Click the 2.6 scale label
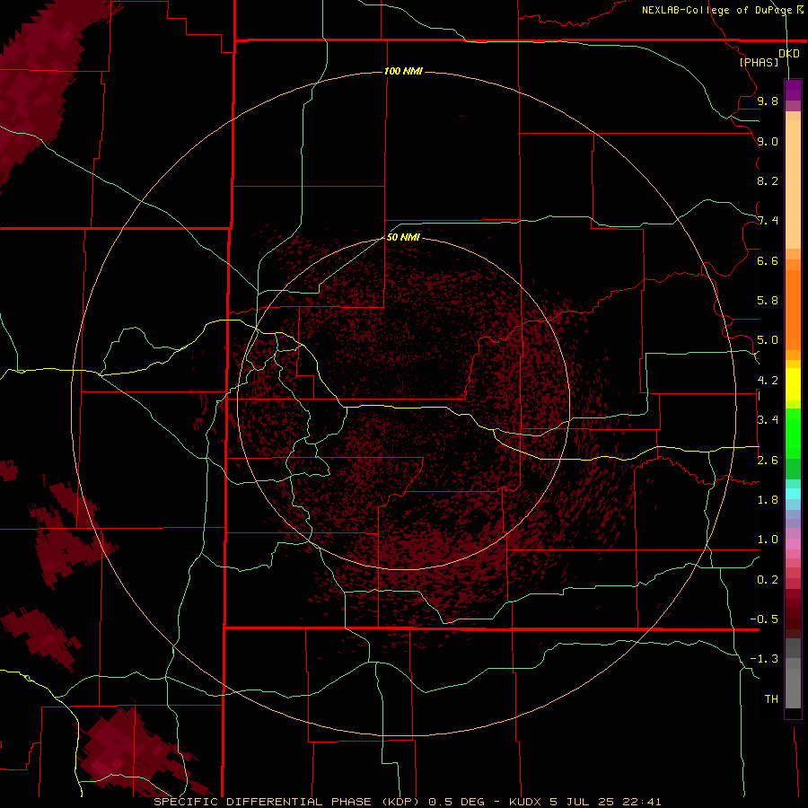808x808 pixels. point(768,461)
